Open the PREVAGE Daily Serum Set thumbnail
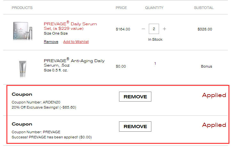 click(x=23, y=31)
